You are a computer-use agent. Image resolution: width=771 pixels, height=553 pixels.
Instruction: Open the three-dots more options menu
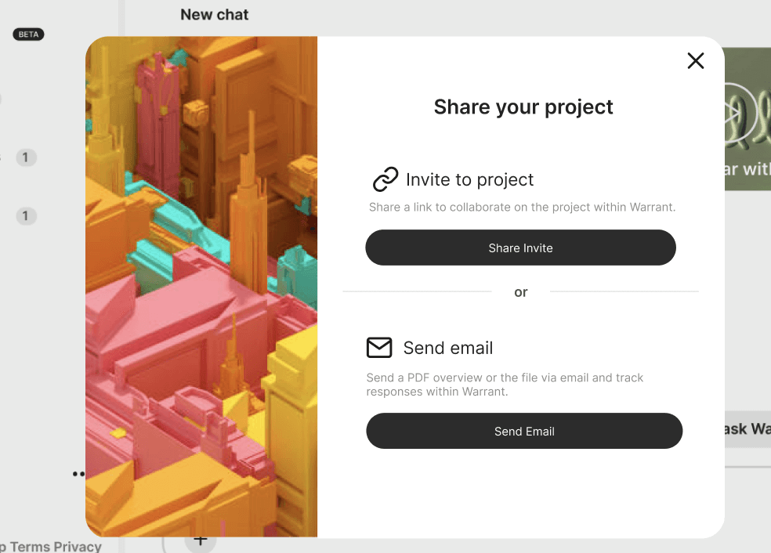coord(78,474)
